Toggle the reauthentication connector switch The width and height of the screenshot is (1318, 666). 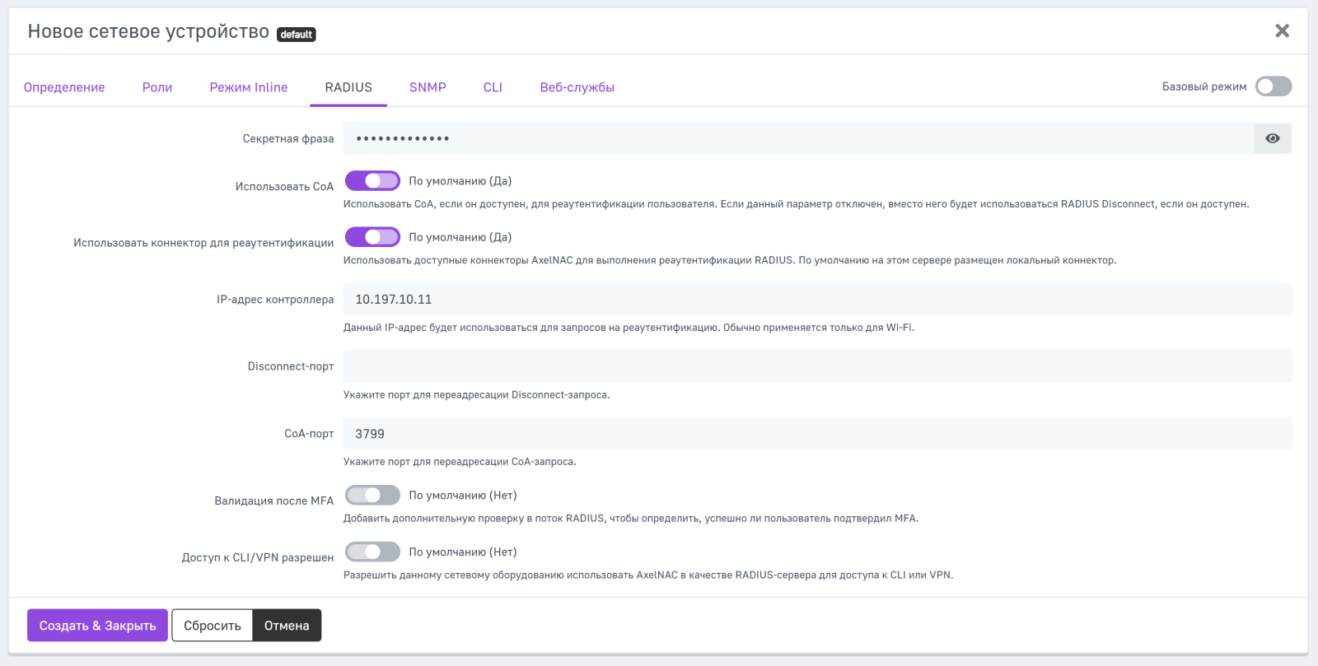(372, 237)
